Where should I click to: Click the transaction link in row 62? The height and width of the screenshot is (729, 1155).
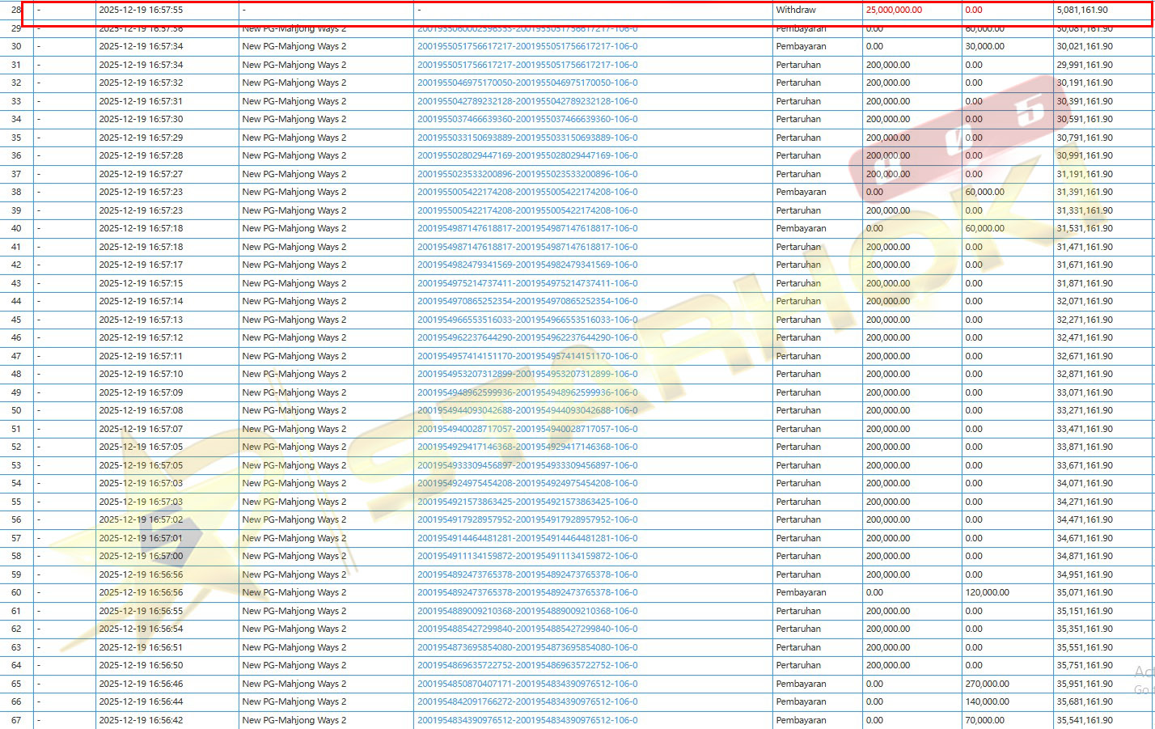(527, 629)
